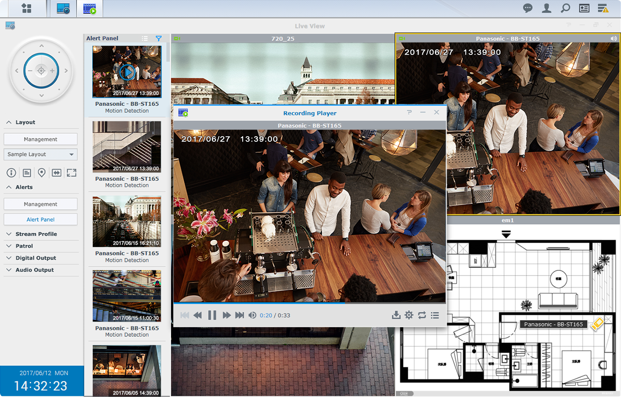Expand the Stream Profile section

(36, 234)
